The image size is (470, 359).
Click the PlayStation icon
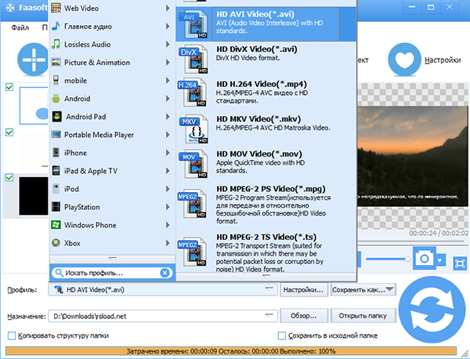pos(56,207)
